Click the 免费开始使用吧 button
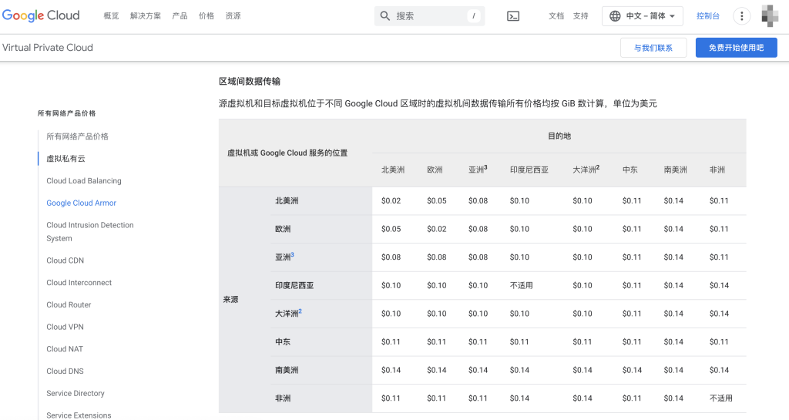Image resolution: width=789 pixels, height=420 pixels. coord(736,48)
